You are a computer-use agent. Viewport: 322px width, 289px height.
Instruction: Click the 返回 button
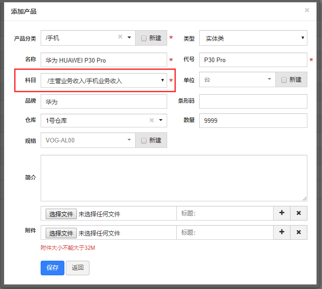pyautogui.click(x=78, y=268)
